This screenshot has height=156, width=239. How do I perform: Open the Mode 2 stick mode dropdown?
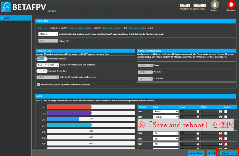click(x=48, y=34)
